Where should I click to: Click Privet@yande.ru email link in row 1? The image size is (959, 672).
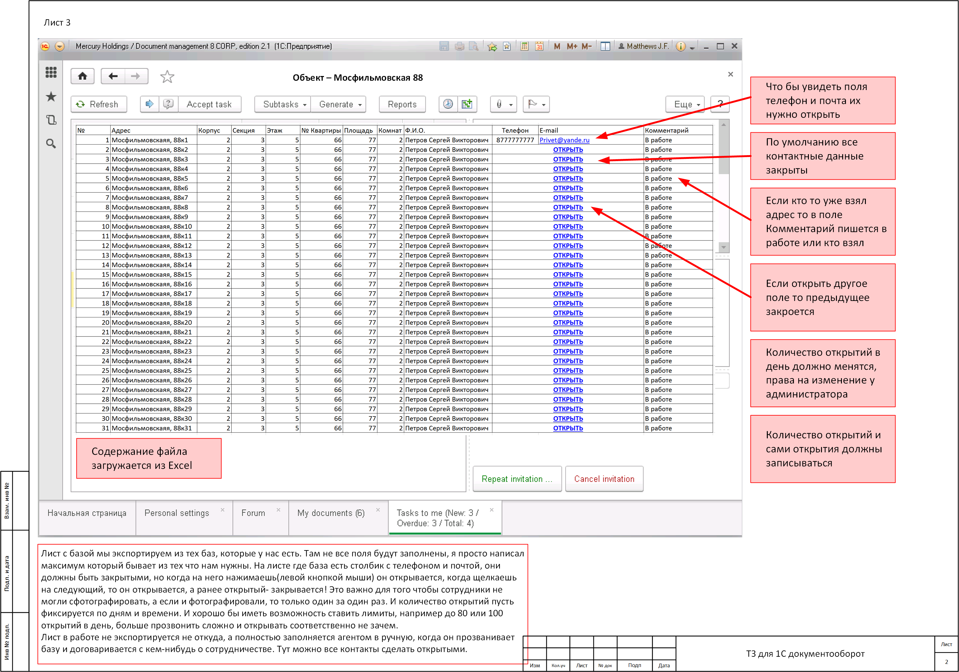564,140
